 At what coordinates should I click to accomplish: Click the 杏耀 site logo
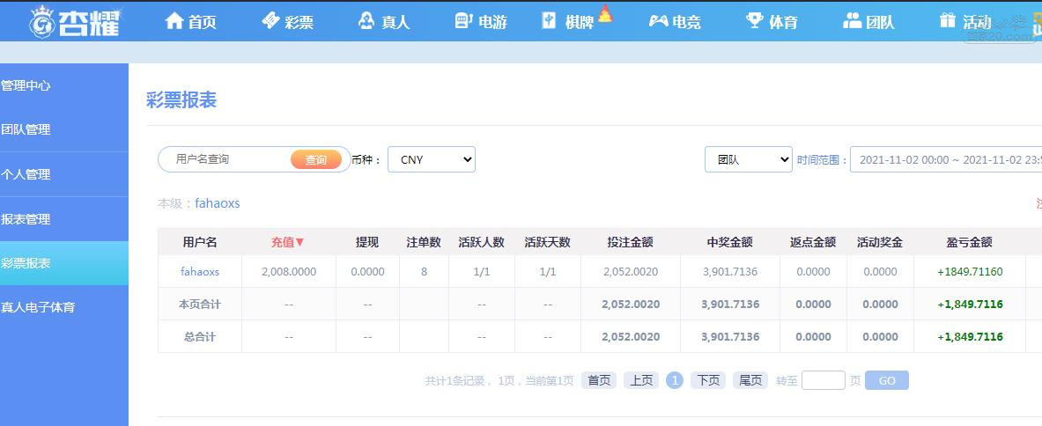point(75,21)
